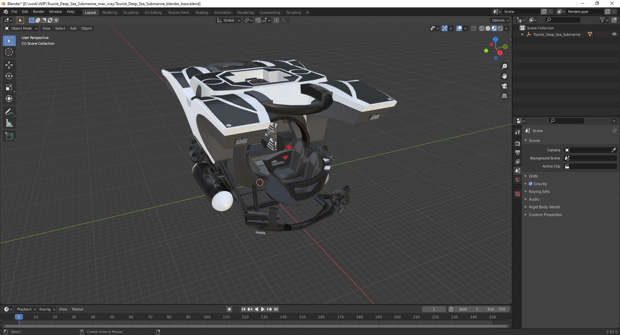Toggle X-ray mode button

474,28
